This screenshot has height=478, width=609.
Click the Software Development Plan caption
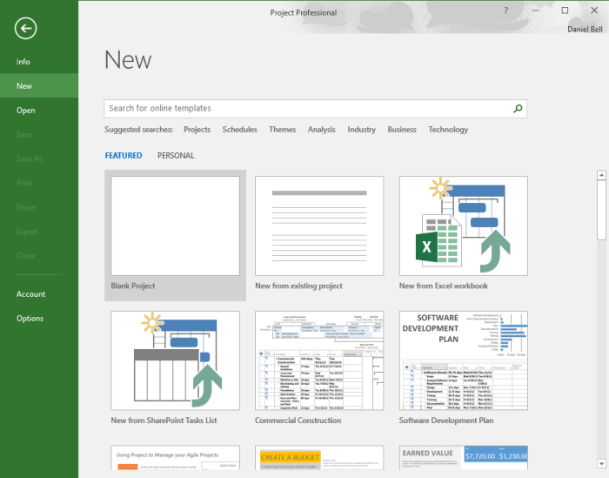click(446, 421)
